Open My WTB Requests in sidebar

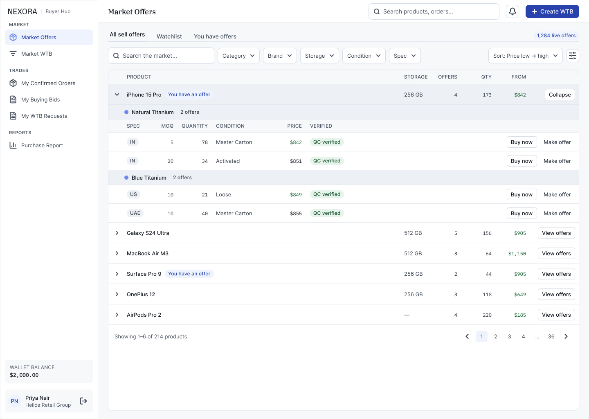click(x=49, y=116)
